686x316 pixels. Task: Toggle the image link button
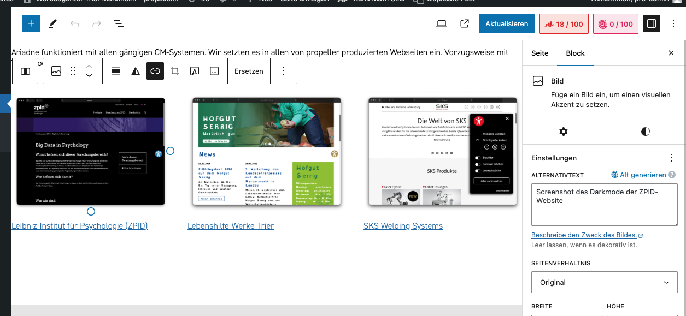tap(155, 71)
